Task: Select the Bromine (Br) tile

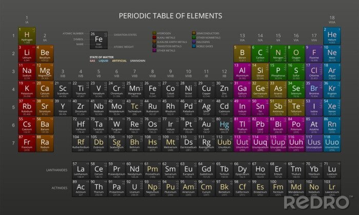Action: (x=314, y=90)
